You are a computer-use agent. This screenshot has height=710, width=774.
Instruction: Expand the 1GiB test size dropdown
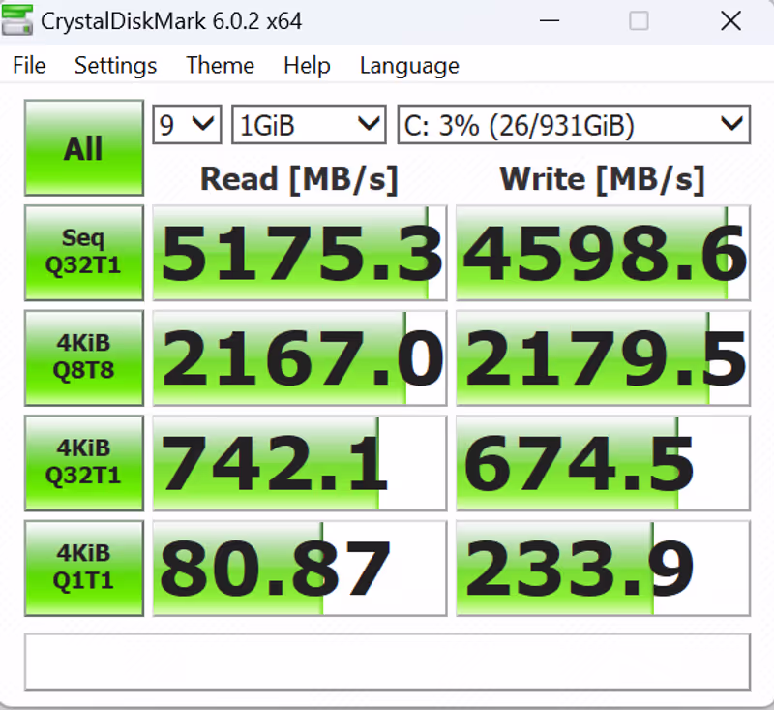click(309, 125)
